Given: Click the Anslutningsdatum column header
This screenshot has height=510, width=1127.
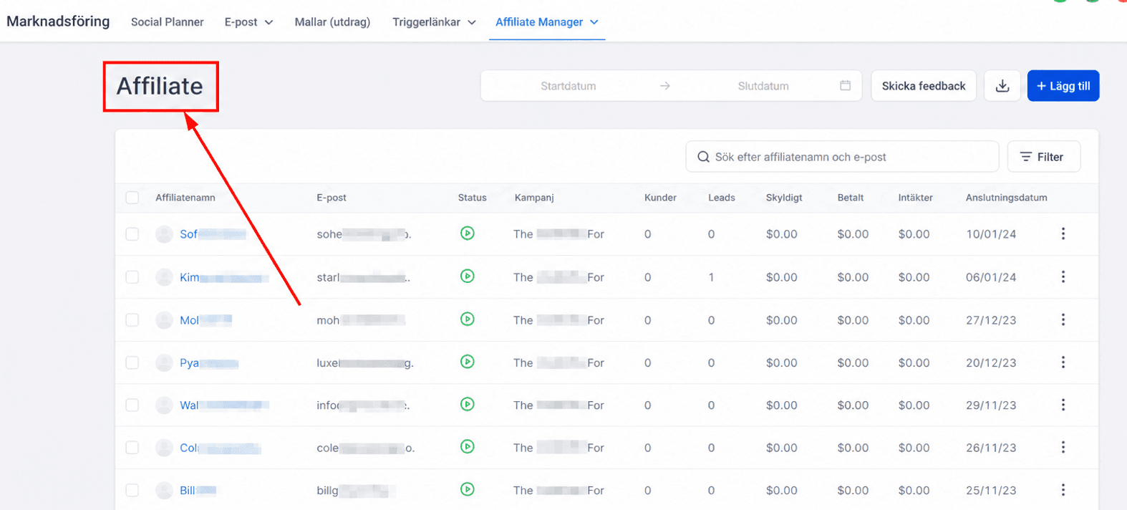Looking at the screenshot, I should (1006, 198).
